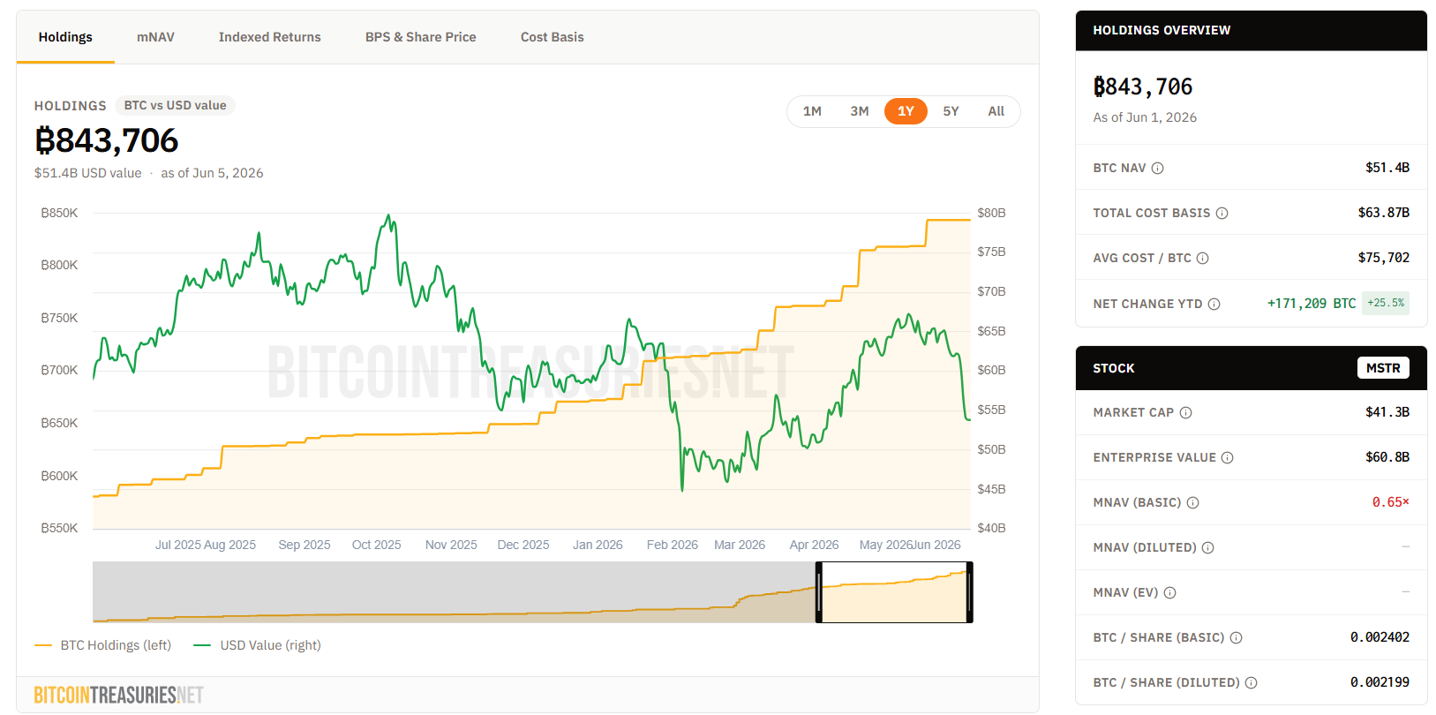Click right handle of range navigator
This screenshot has height=715, width=1436.
pos(969,592)
